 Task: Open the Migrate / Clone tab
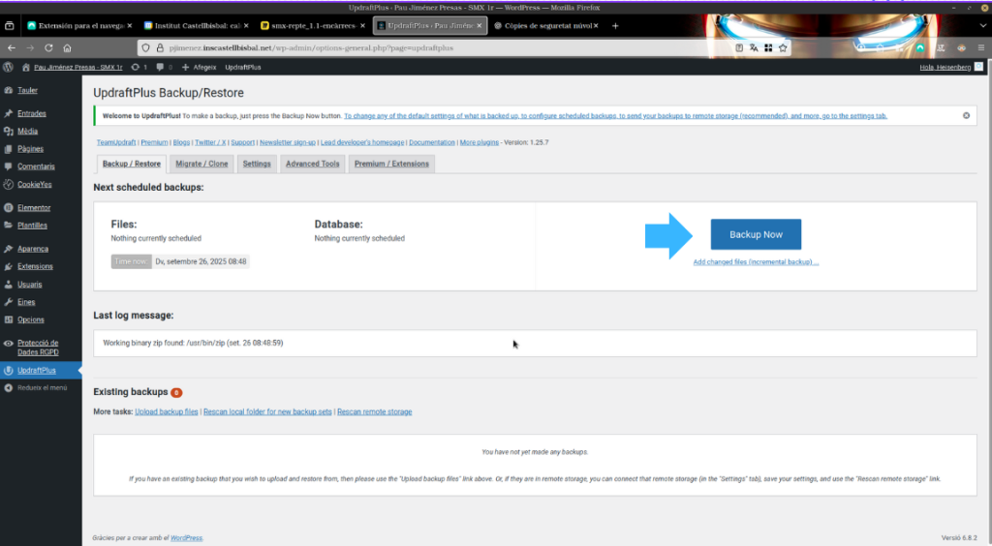coord(201,164)
